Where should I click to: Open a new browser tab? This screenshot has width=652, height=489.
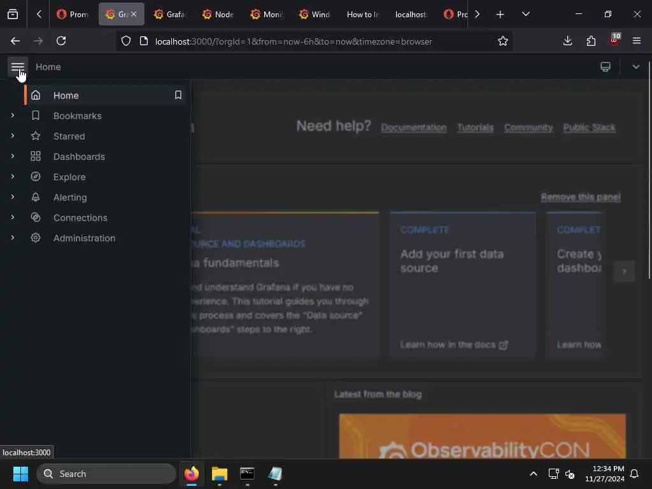tap(500, 15)
